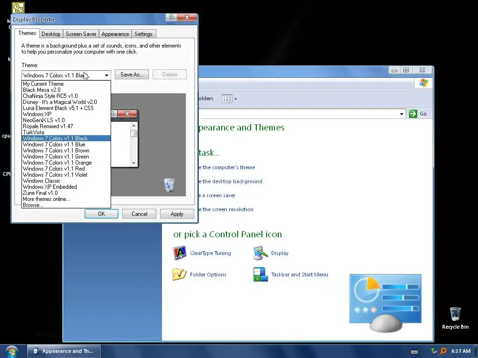Select Luna Element Black v5.1 + CSS
This screenshot has width=478, height=358.
(x=66, y=108)
